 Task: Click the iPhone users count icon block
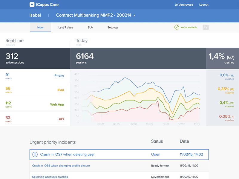(x=8, y=75)
